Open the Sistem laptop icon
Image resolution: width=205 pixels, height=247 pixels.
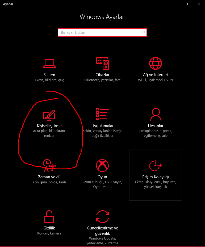click(x=49, y=64)
